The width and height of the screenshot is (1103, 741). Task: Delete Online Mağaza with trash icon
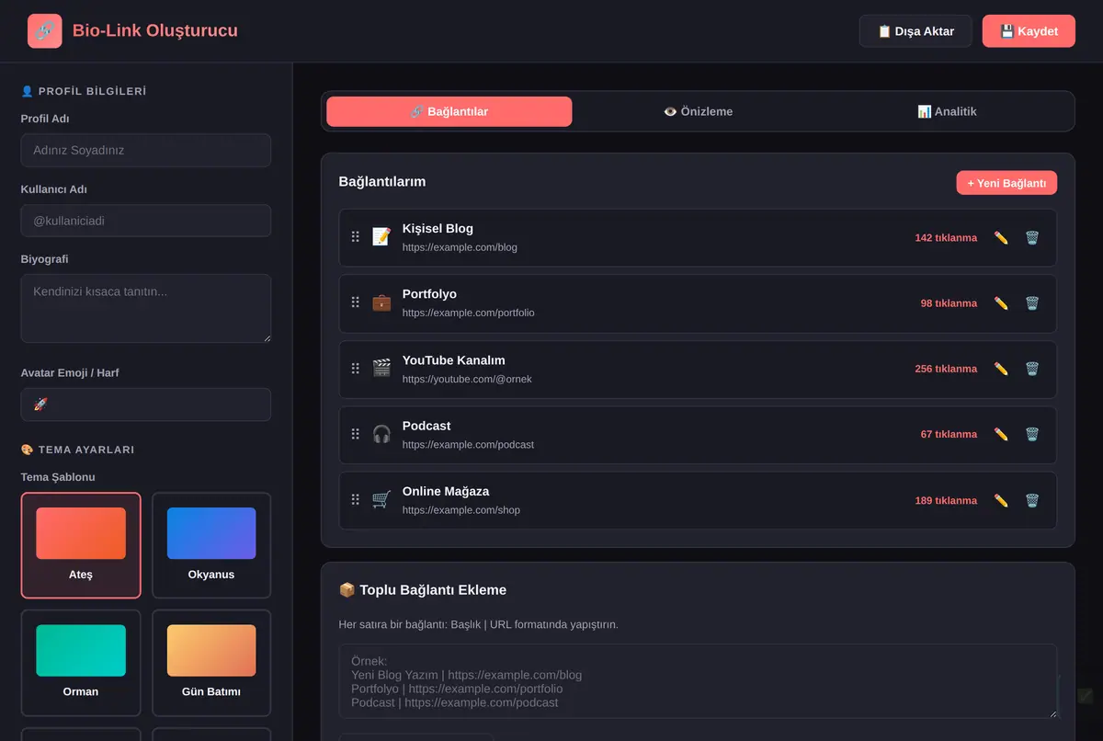[1032, 501]
